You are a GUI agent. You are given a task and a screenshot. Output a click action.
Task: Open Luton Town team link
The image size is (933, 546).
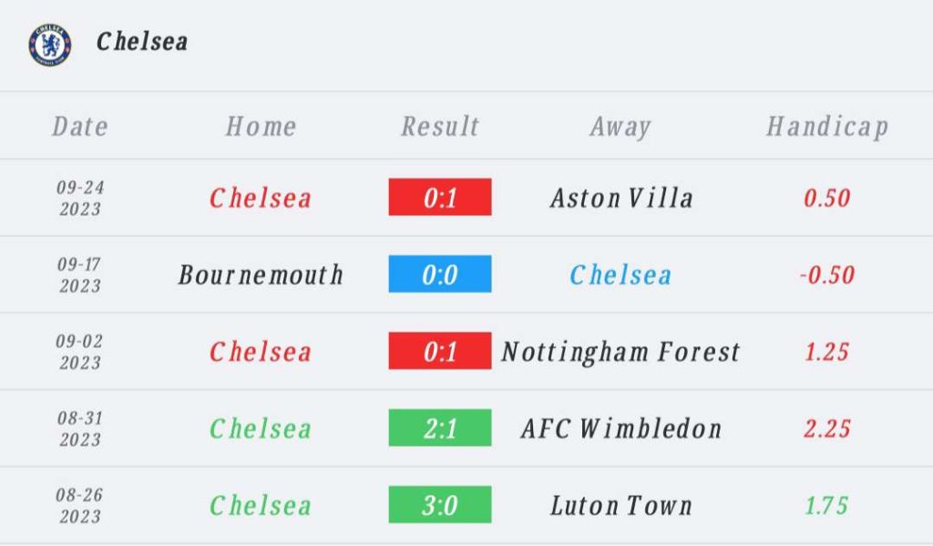[621, 505]
